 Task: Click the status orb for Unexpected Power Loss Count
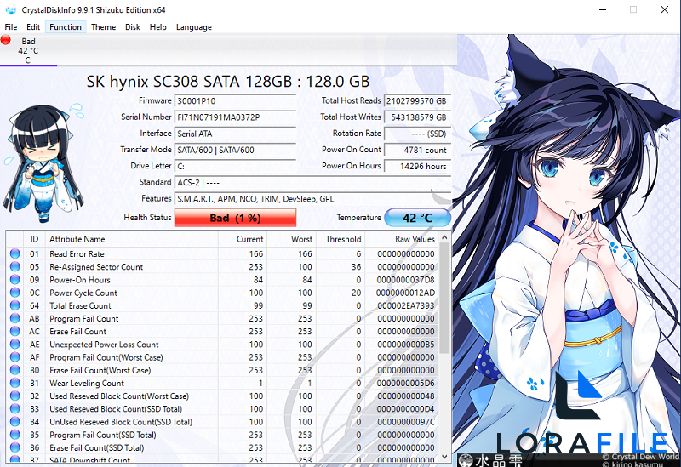pos(15,345)
